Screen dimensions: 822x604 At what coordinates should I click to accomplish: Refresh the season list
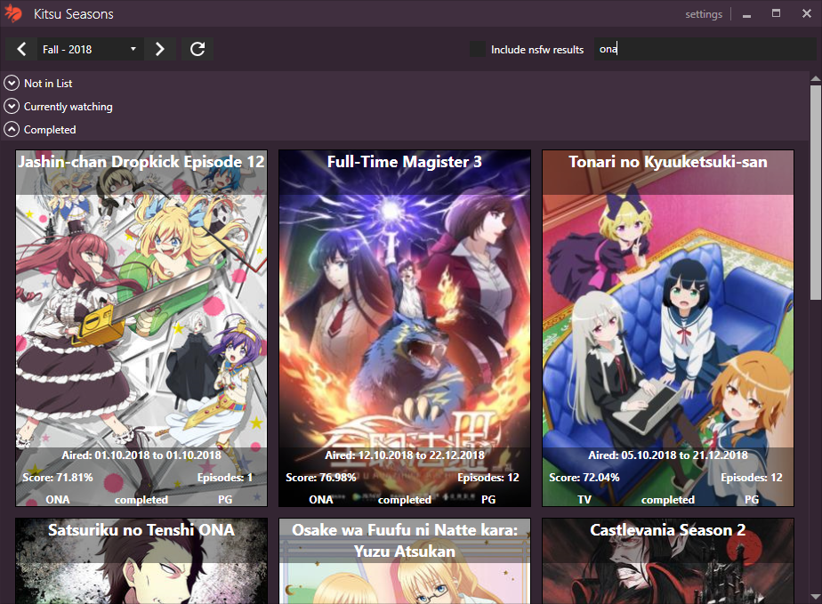tap(197, 49)
